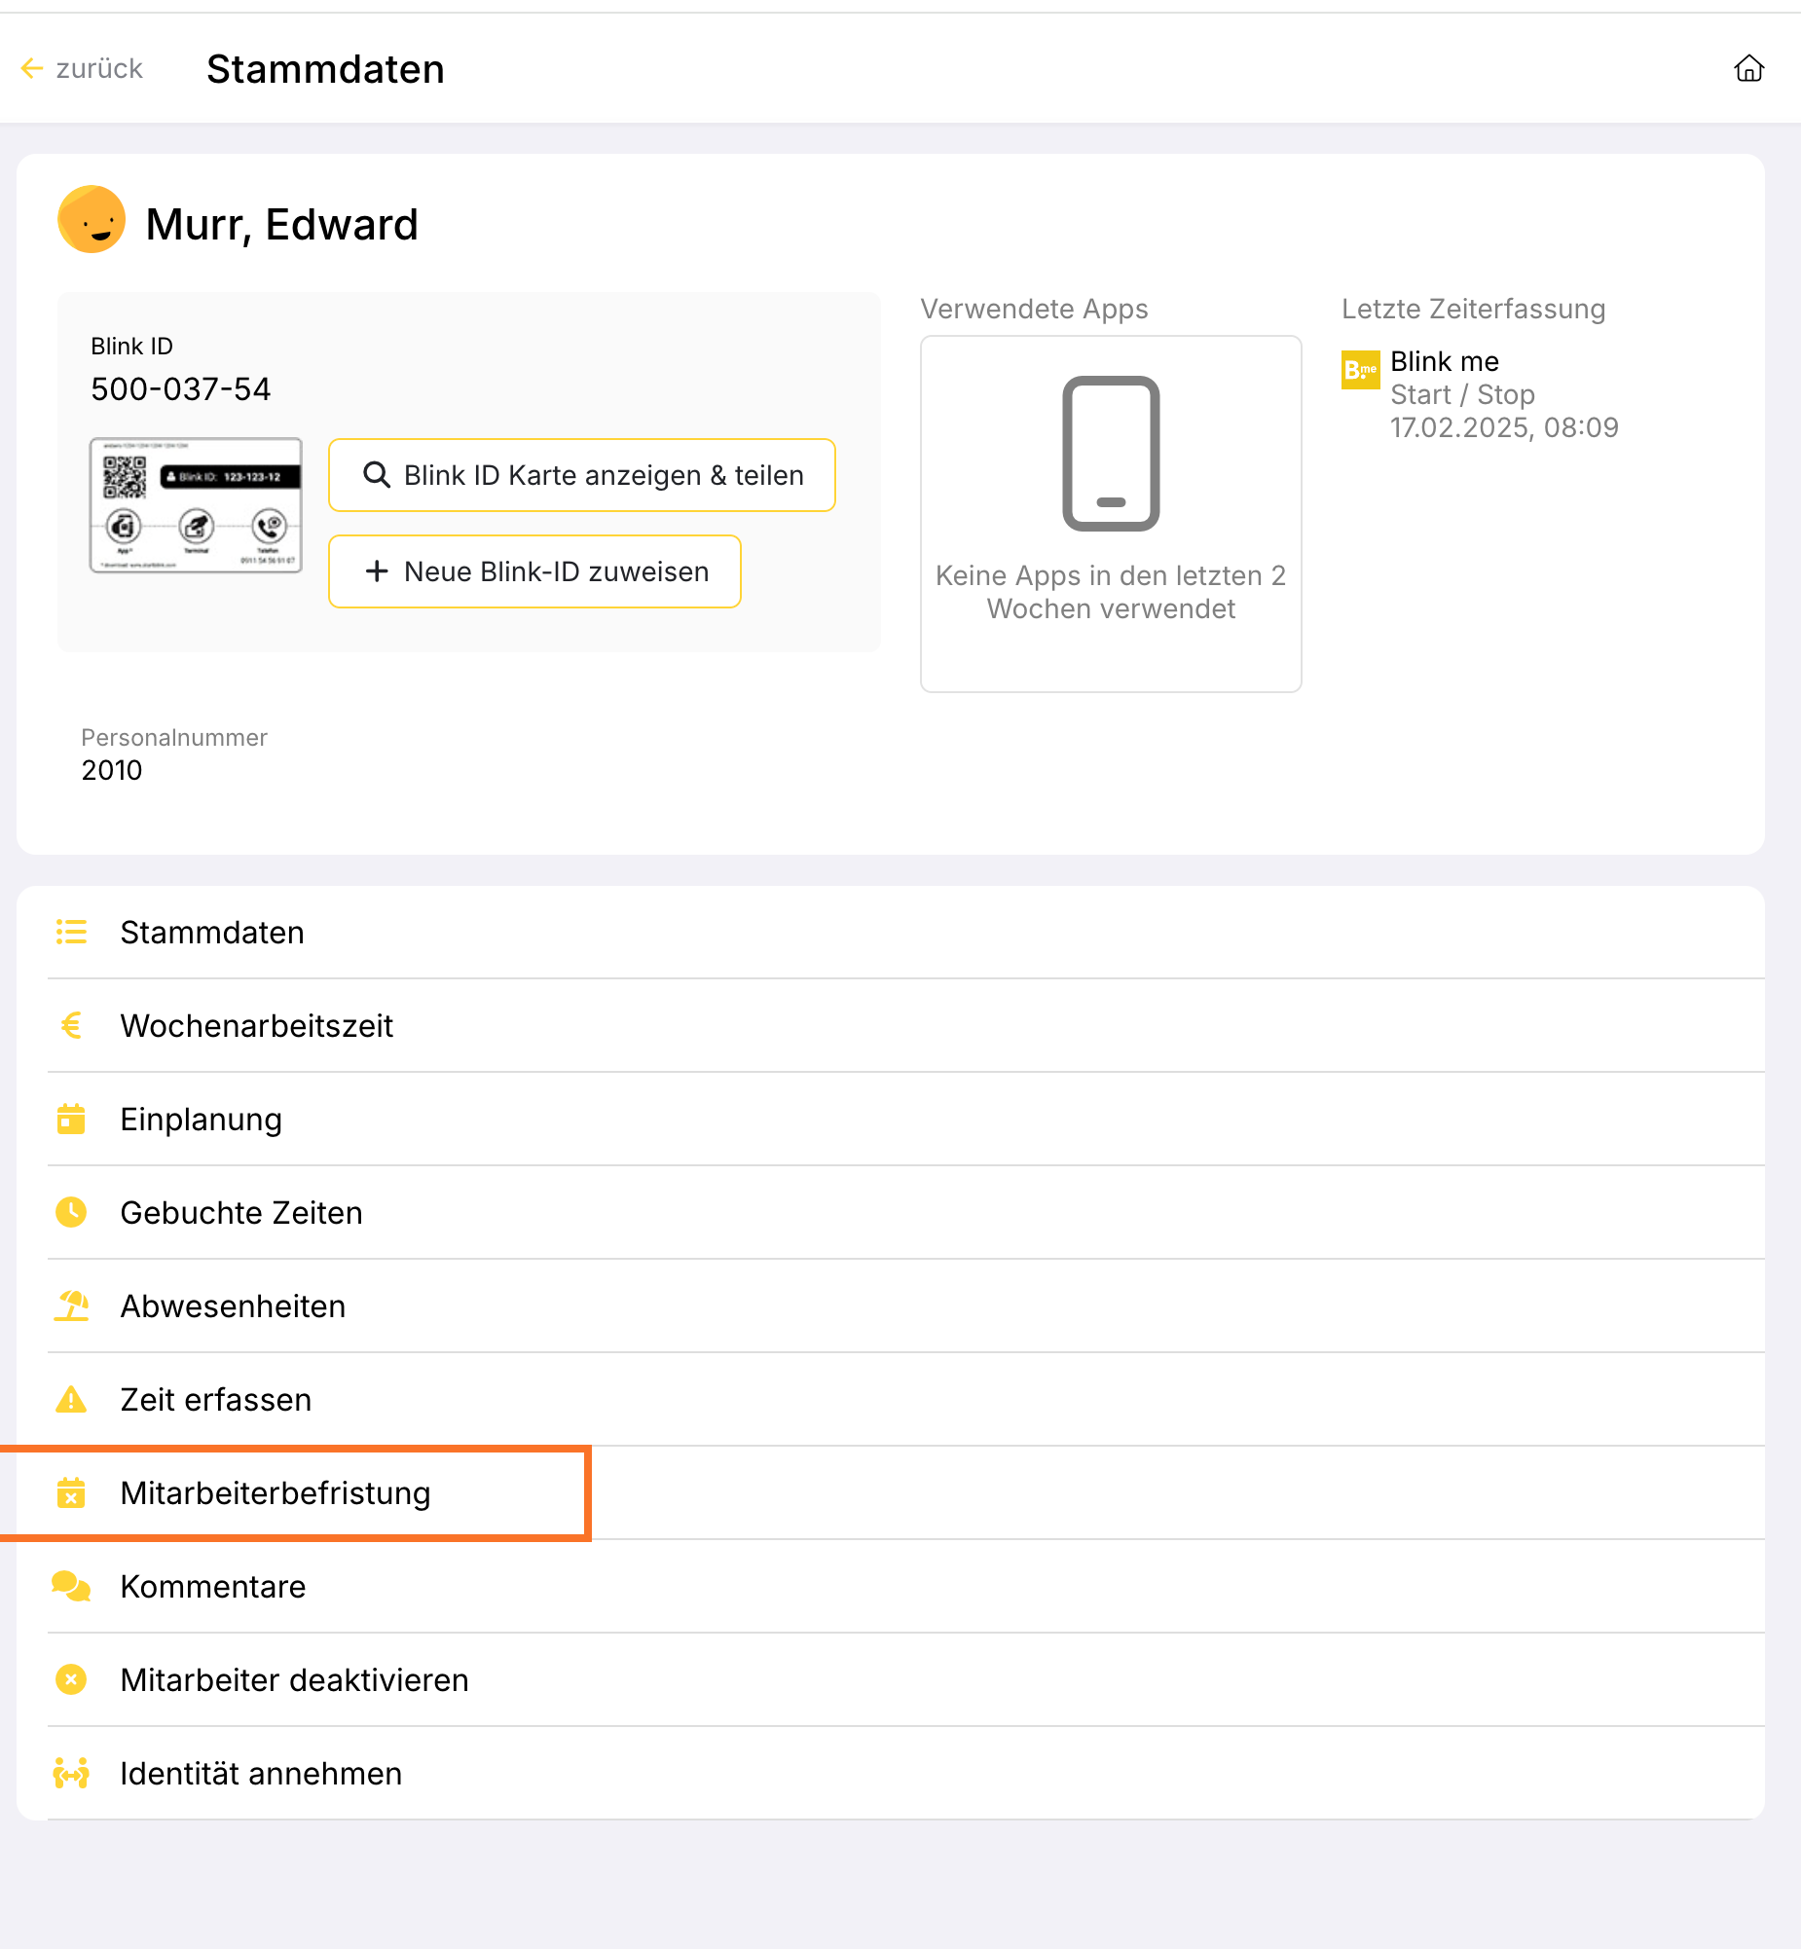Select Mitarbeiter deaktivieren option
This screenshot has height=1949, width=1801.
(x=294, y=1680)
